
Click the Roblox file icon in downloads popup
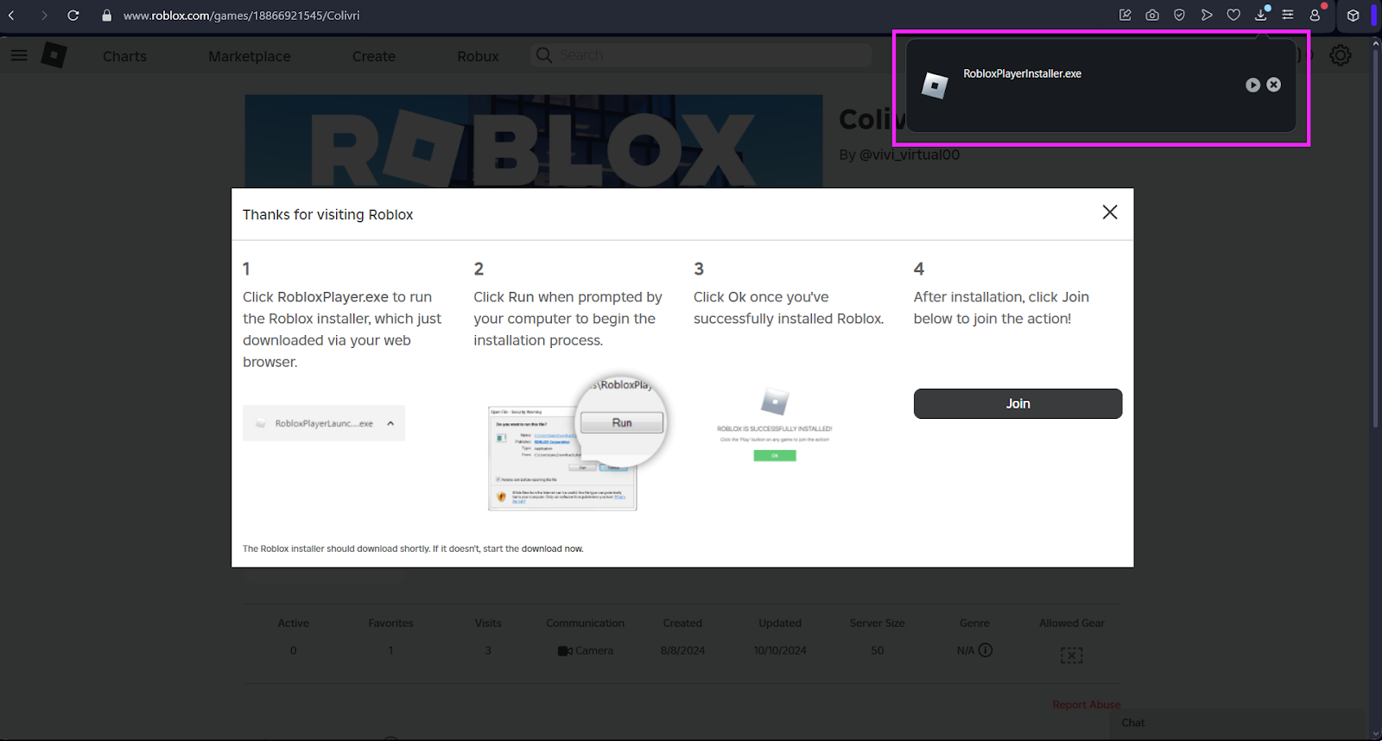[x=935, y=85]
